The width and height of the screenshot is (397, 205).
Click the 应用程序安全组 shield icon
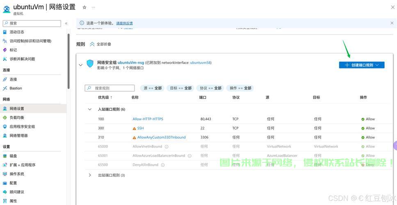click(x=5, y=127)
